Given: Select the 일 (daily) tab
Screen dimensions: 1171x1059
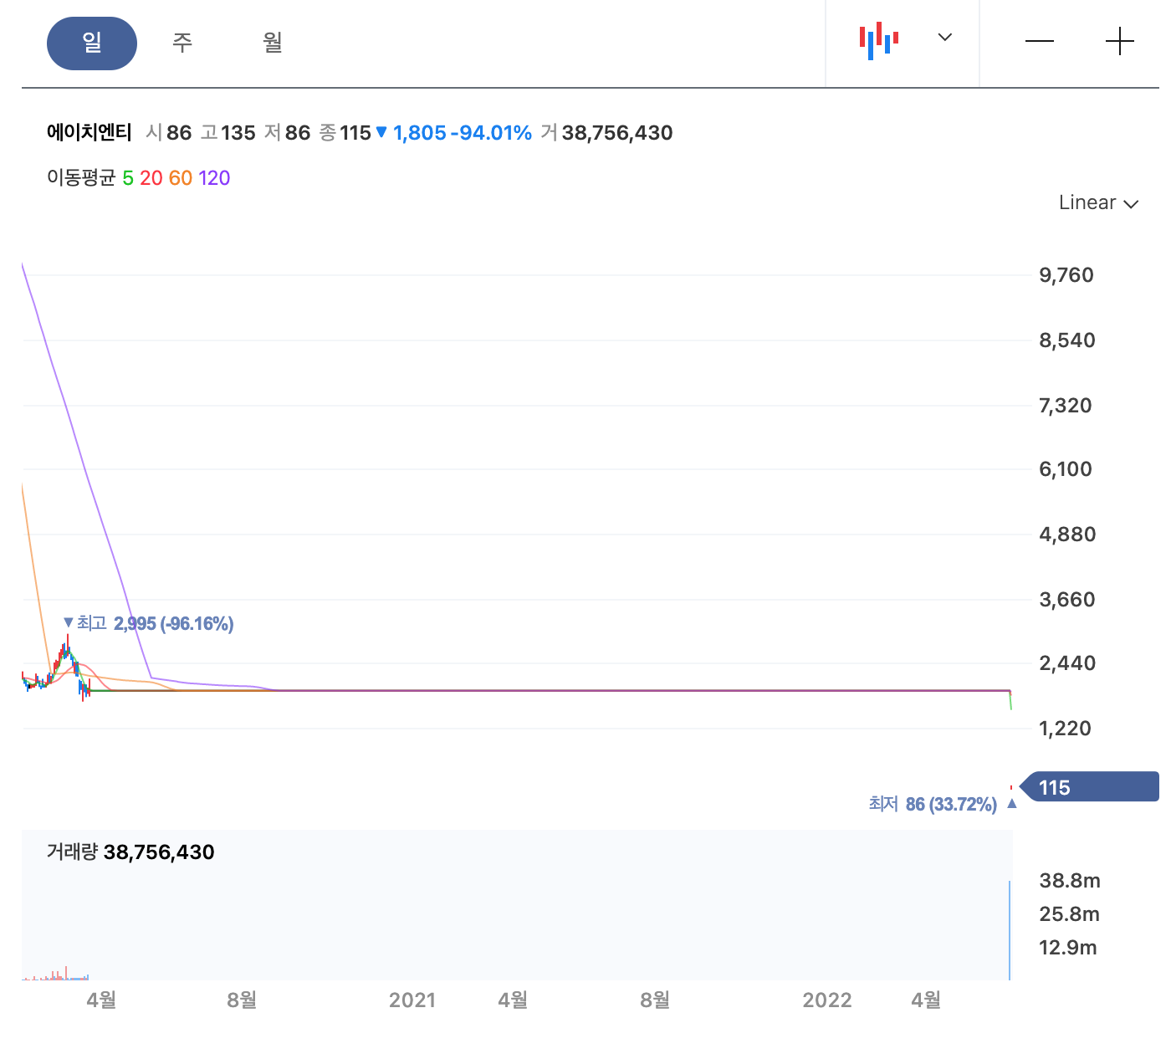Looking at the screenshot, I should pos(92,43).
